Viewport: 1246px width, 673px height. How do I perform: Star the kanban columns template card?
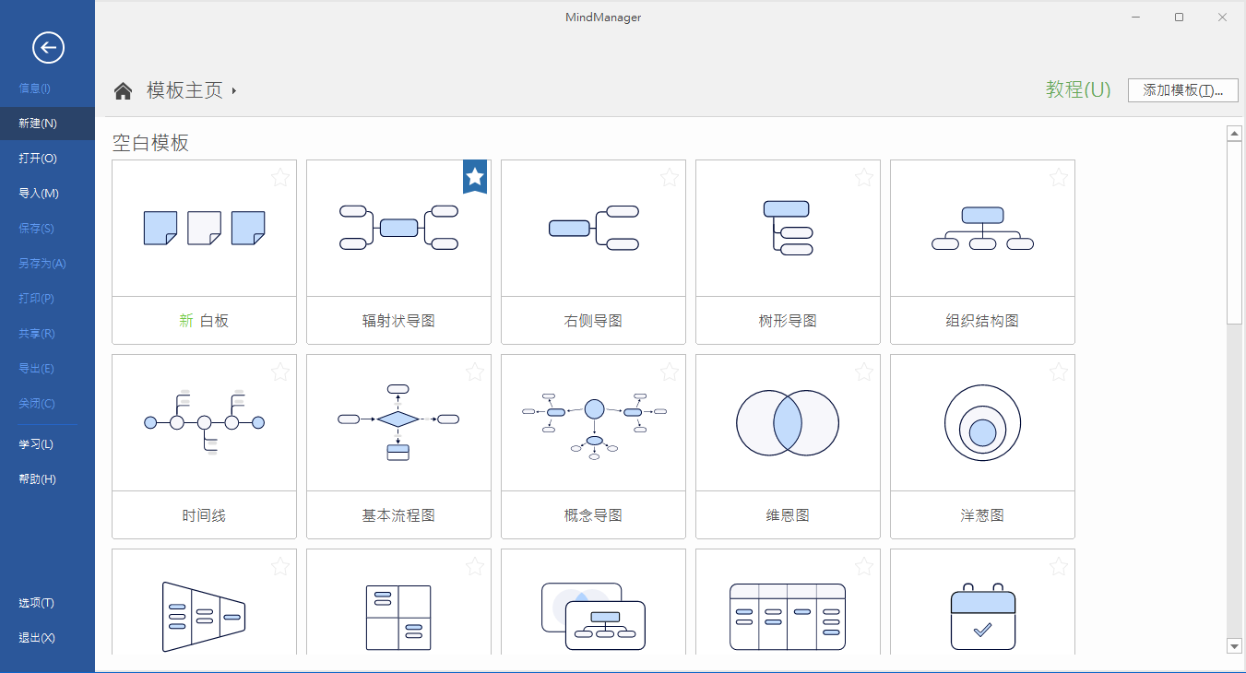pyautogui.click(x=864, y=566)
